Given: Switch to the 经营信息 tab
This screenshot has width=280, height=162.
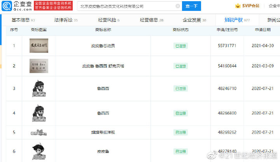Looking at the screenshot, I should [152, 20].
